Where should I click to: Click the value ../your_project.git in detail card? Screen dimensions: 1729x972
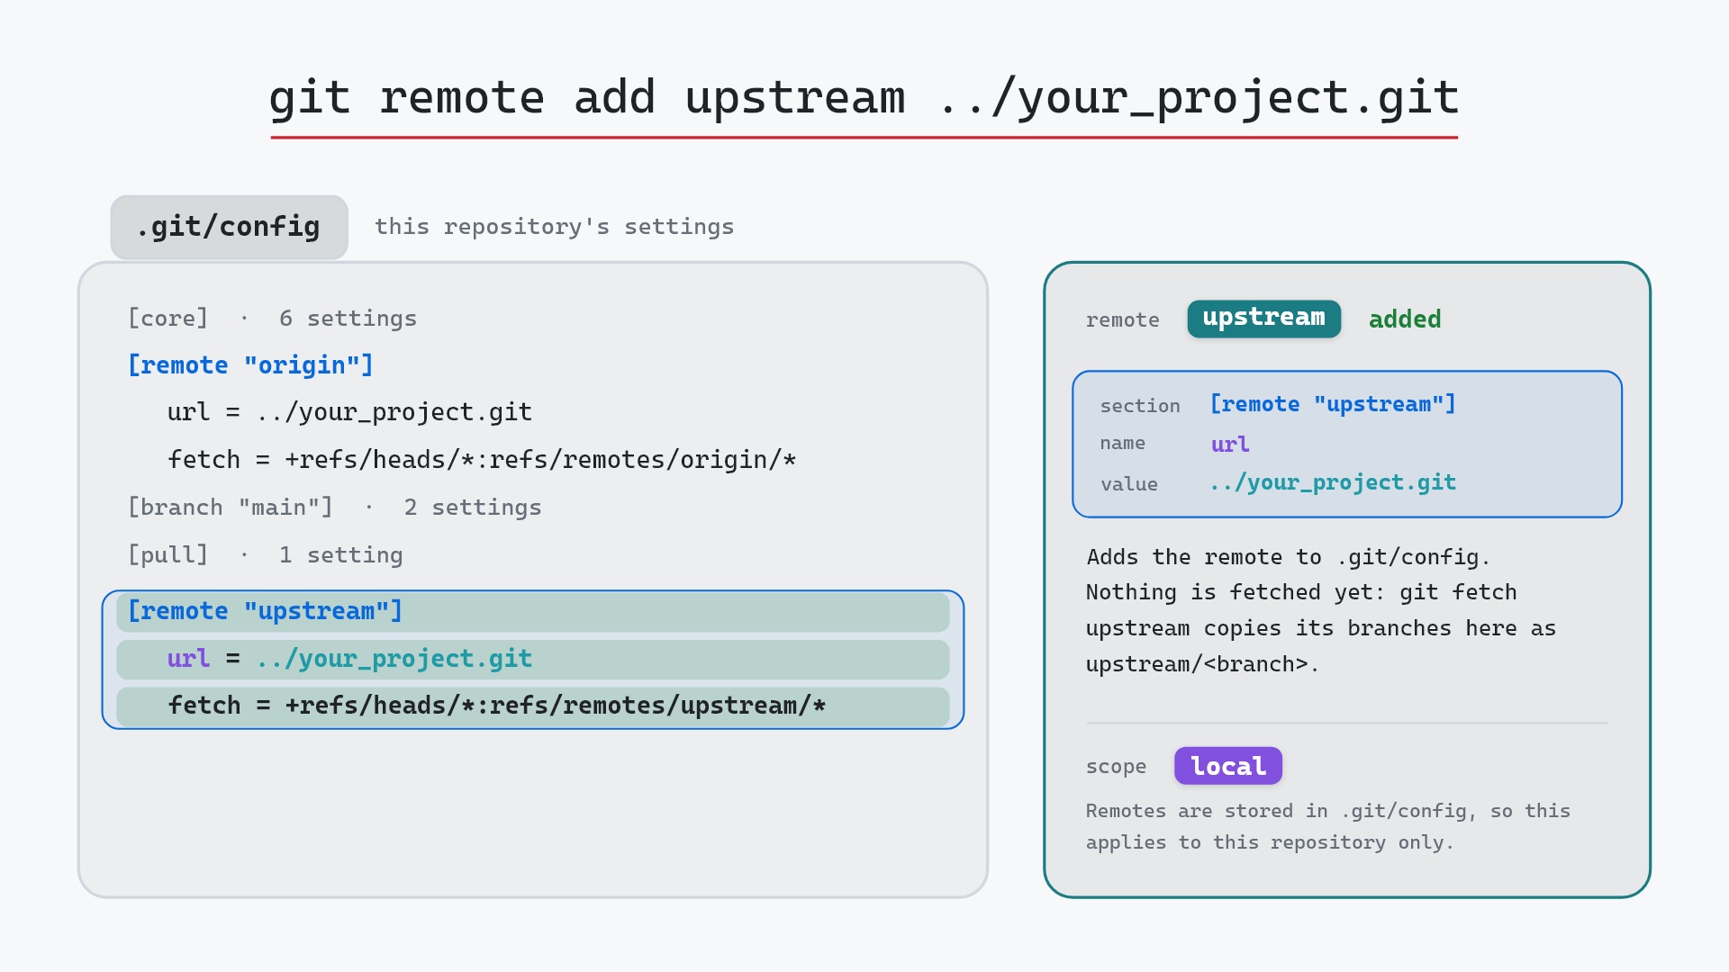1333,483
